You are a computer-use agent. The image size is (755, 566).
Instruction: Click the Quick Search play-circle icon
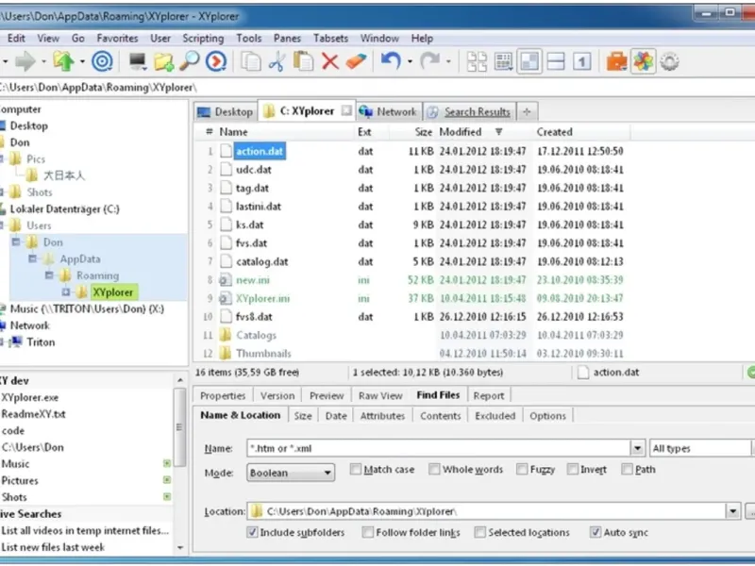216,61
